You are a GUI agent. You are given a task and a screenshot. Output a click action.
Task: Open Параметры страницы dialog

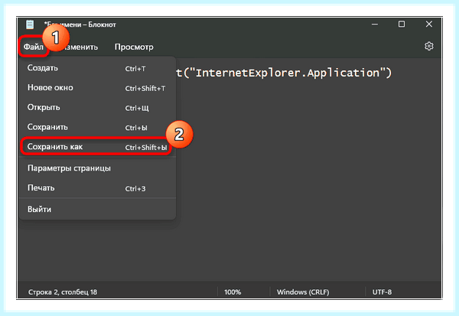(x=97, y=168)
